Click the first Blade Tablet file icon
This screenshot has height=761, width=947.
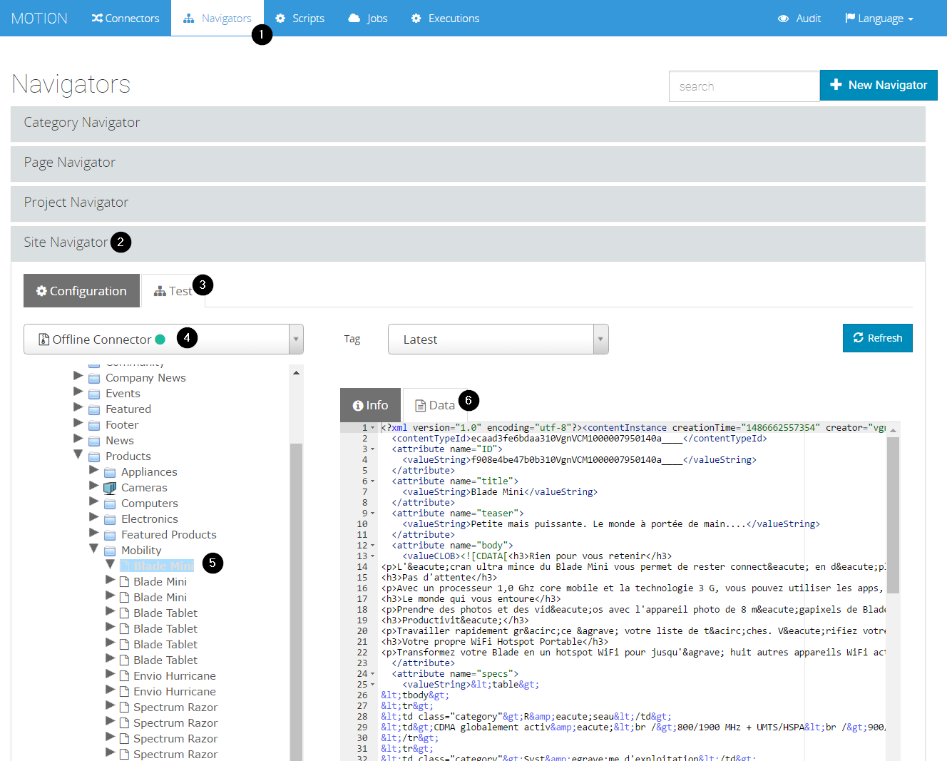[x=124, y=613]
